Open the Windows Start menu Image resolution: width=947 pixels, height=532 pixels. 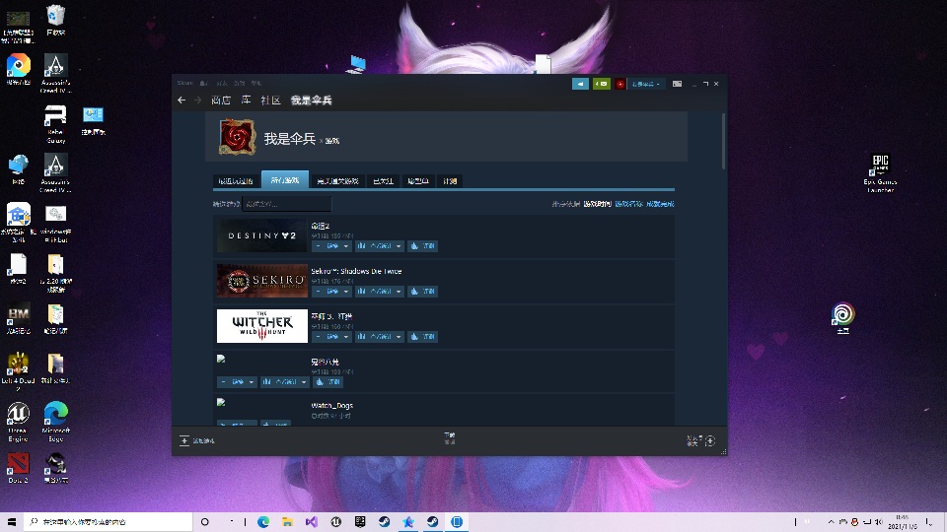12,522
